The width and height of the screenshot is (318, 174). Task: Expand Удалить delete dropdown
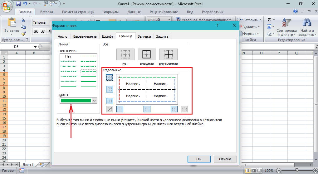[x=259, y=27]
